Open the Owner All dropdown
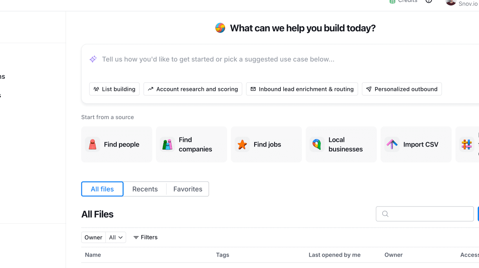Screen dimensions: 479x268 click(116, 237)
